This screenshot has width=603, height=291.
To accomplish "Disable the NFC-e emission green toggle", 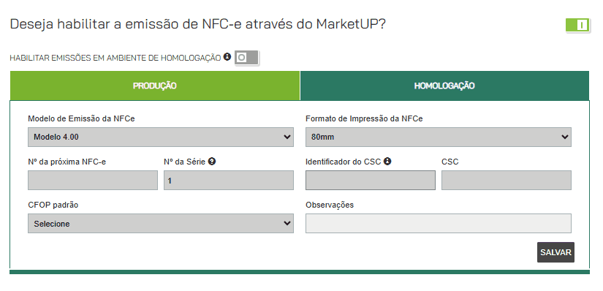I will click(577, 26).
